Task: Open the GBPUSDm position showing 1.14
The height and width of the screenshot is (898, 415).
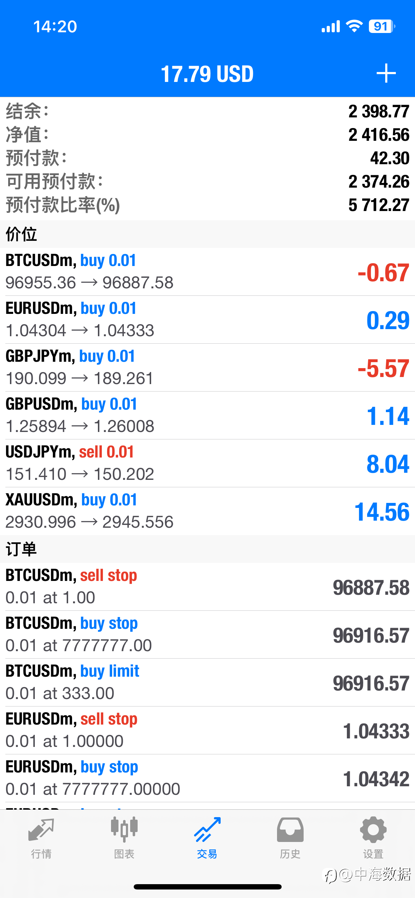Action: point(207,415)
